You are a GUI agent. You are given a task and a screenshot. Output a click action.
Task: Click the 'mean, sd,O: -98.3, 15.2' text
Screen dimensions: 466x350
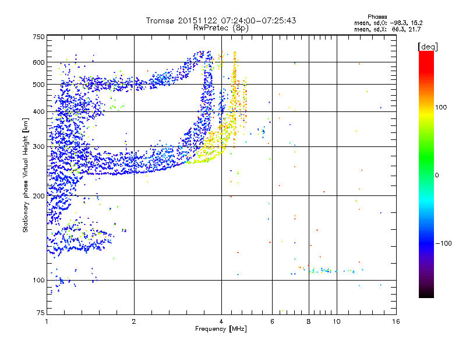click(388, 23)
